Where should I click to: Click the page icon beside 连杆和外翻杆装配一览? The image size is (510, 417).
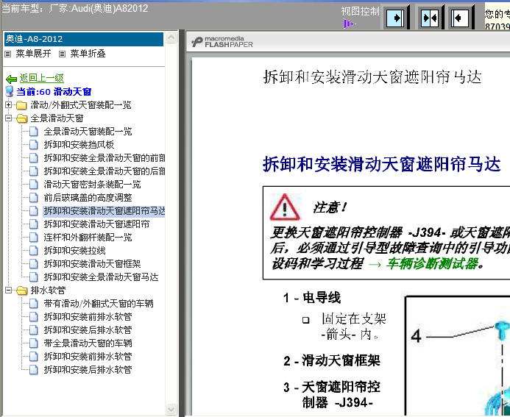tap(34, 238)
